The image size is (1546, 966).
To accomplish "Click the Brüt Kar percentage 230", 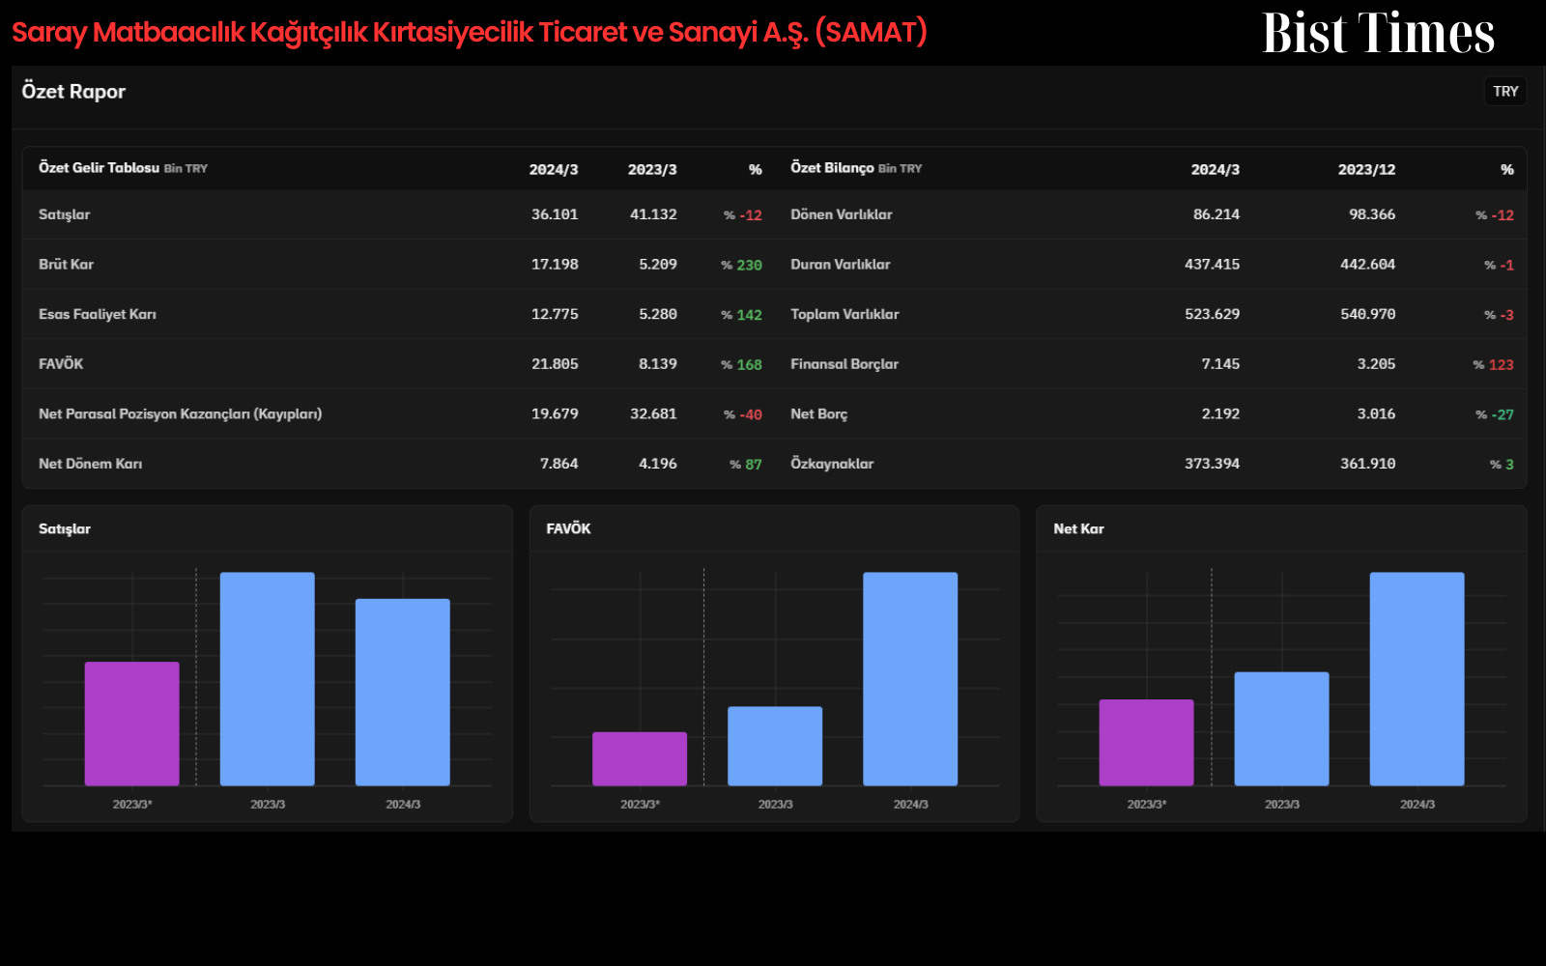I will click(741, 265).
